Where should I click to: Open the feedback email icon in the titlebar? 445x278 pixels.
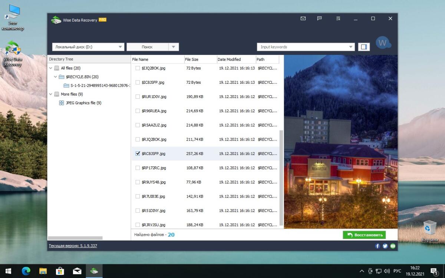(303, 18)
